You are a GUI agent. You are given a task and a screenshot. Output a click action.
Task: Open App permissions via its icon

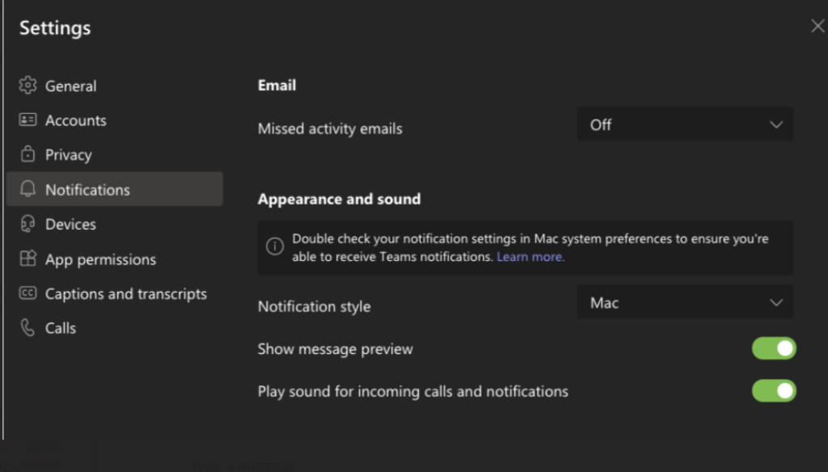(28, 259)
